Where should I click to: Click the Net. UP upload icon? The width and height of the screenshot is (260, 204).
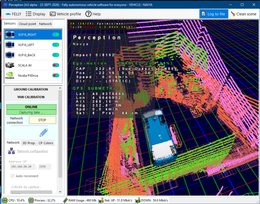click(101, 201)
